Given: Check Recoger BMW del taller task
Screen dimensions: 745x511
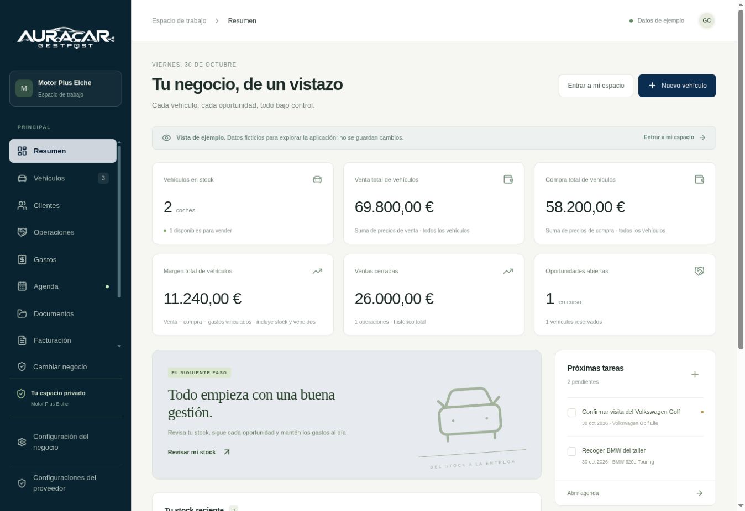Looking at the screenshot, I should point(572,451).
